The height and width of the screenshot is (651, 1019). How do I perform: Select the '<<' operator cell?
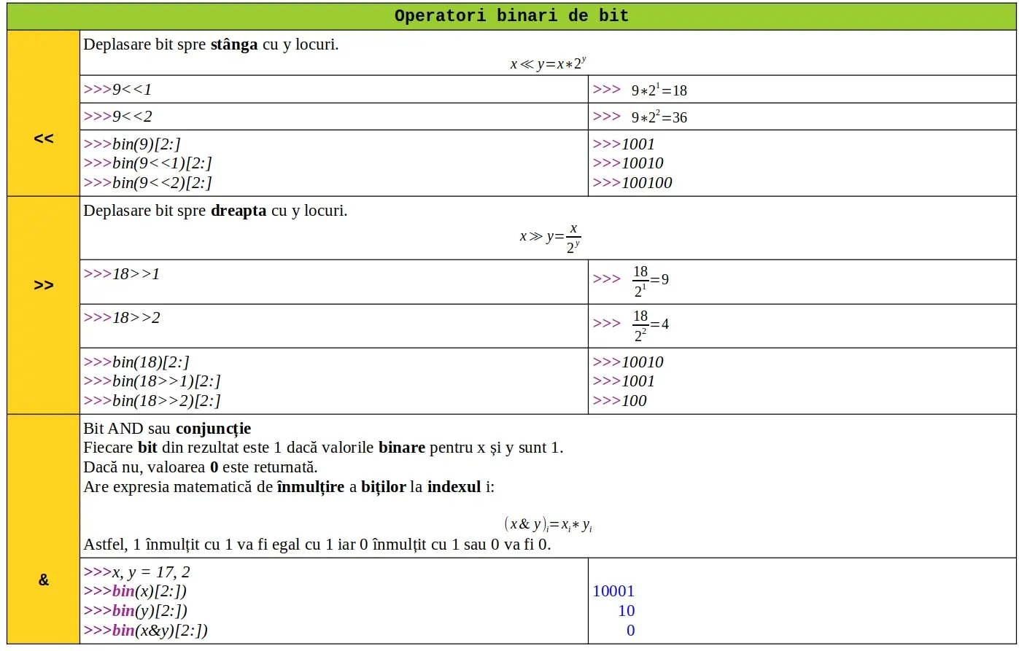tap(44, 113)
